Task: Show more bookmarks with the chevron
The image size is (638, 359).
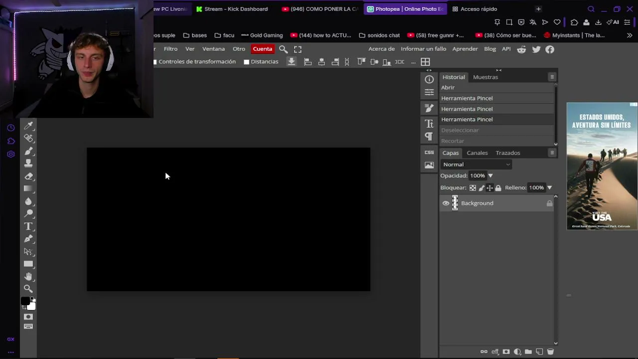Action: (630, 35)
